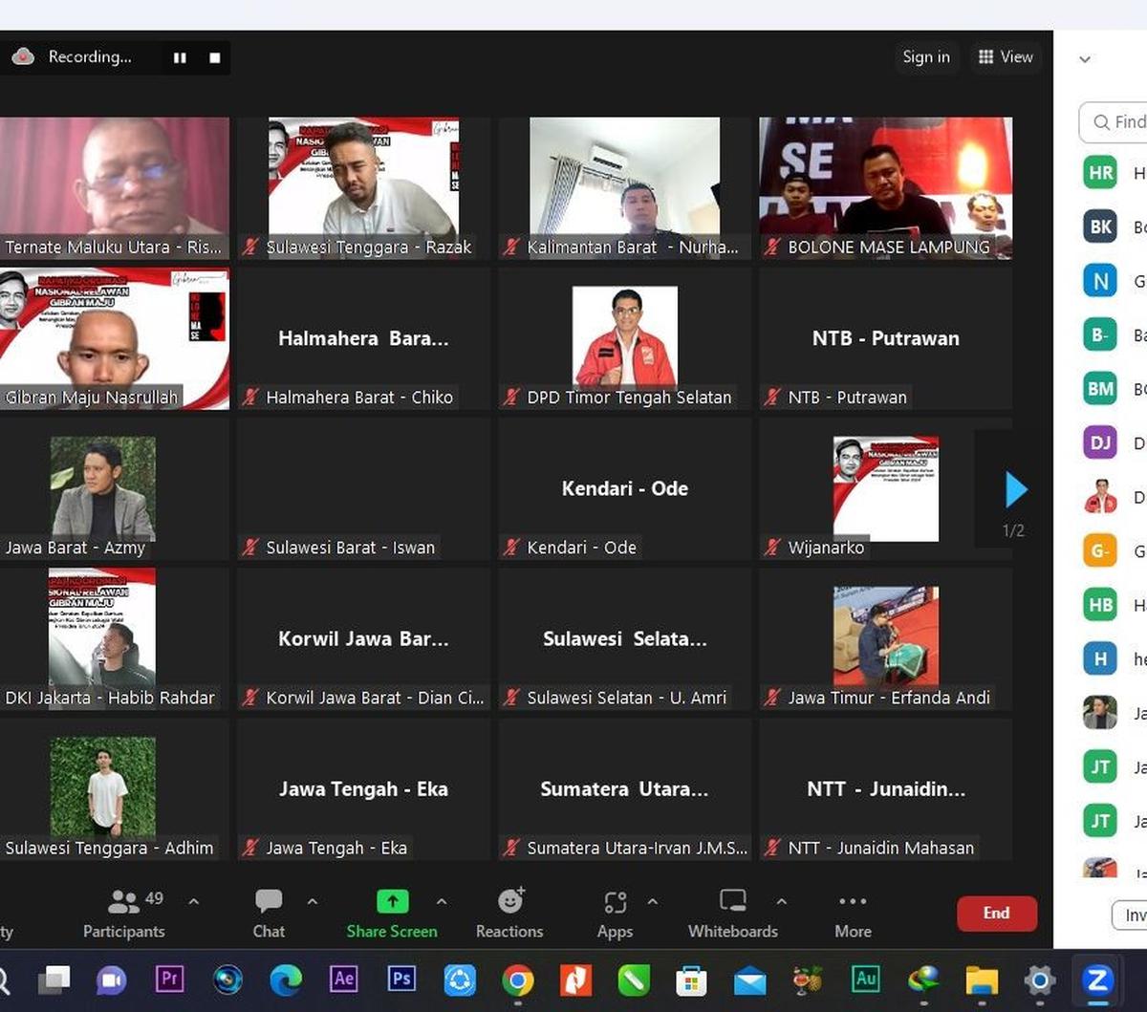Select the DJ participant avatar

[1100, 442]
